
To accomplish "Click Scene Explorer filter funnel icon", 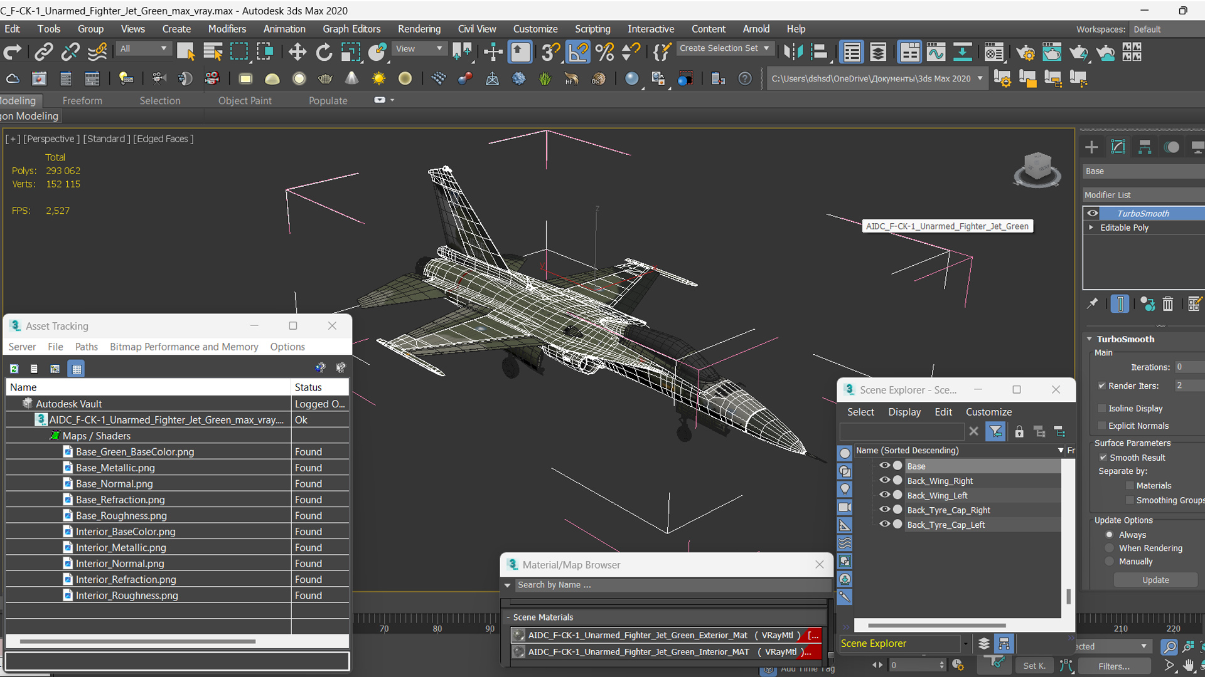I will coord(995,431).
